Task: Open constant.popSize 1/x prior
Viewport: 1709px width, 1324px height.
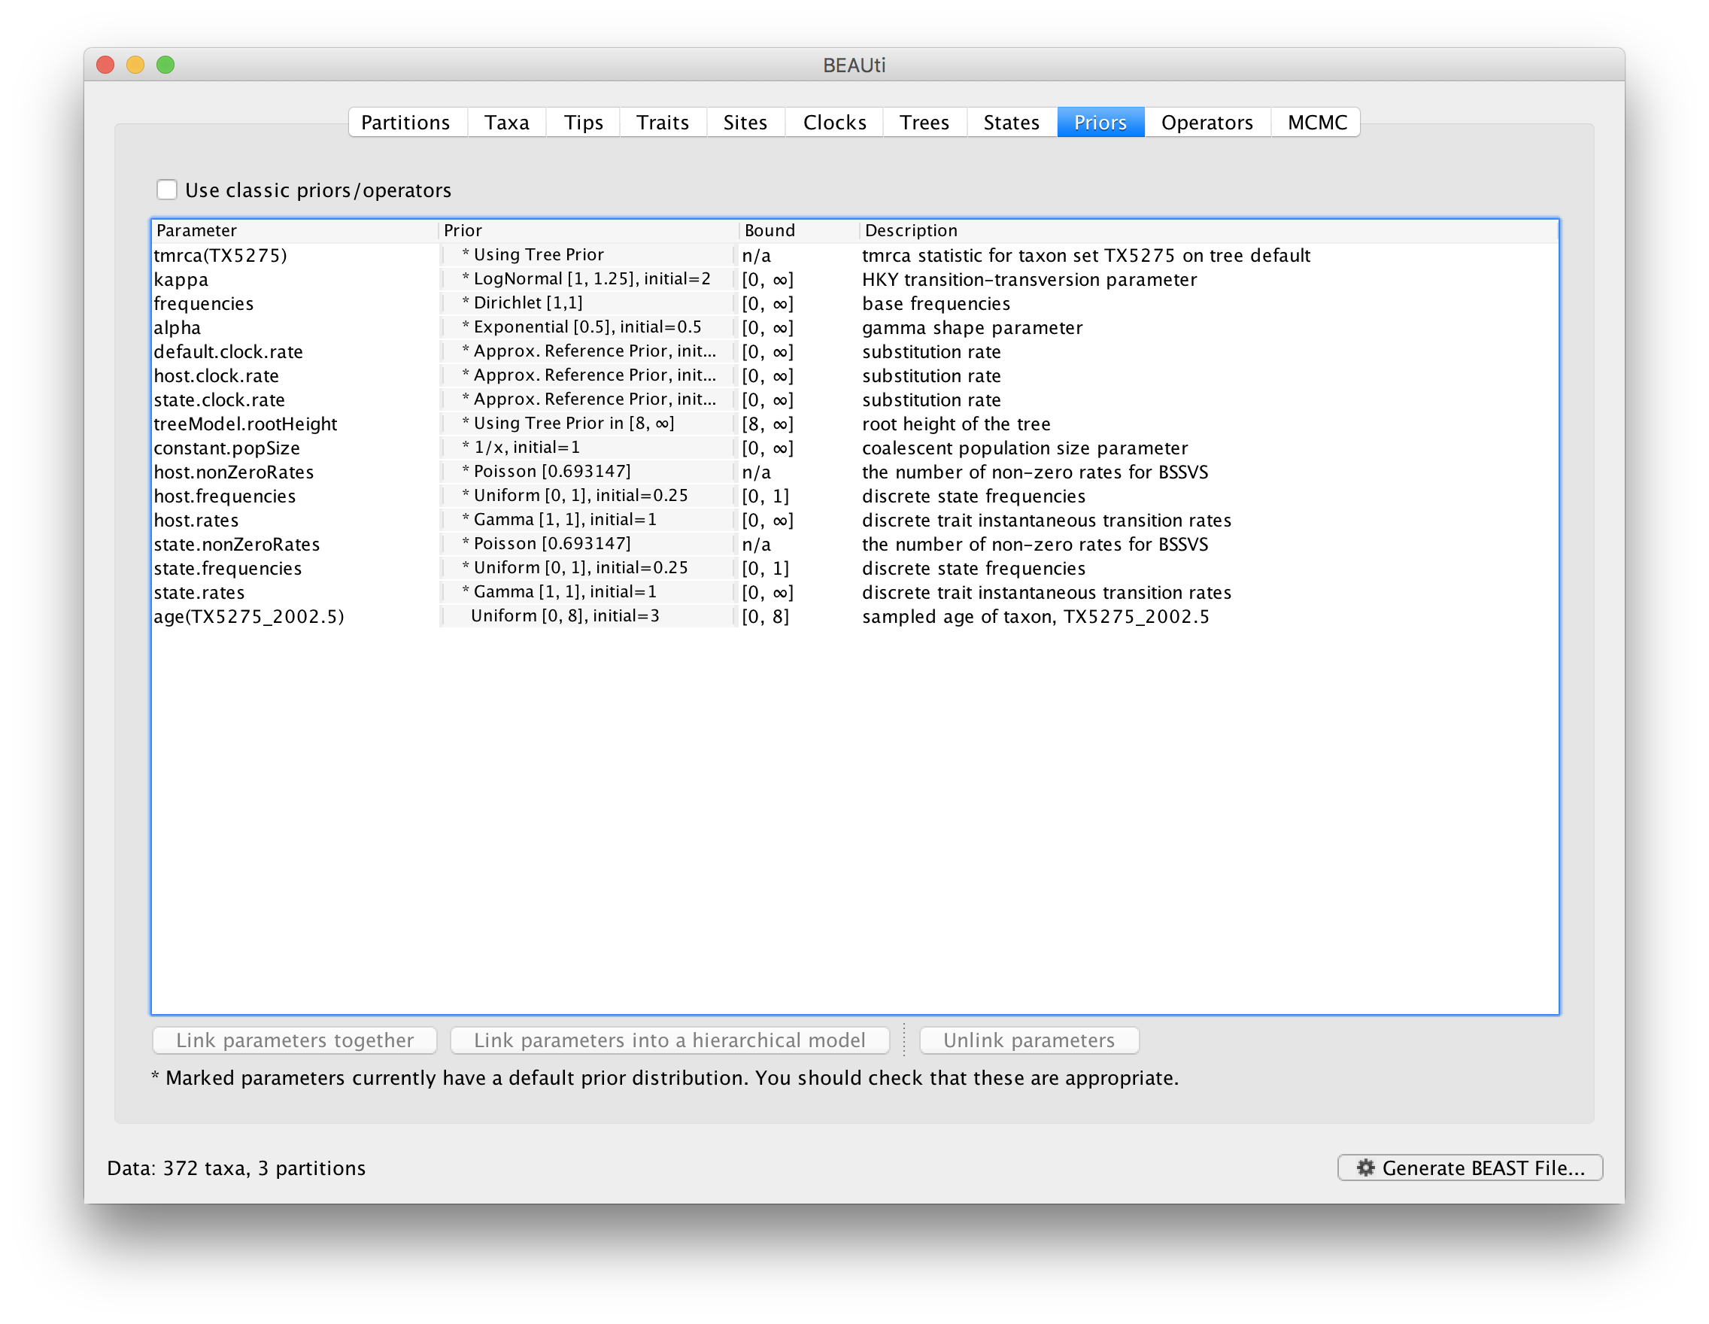Action: tap(588, 448)
